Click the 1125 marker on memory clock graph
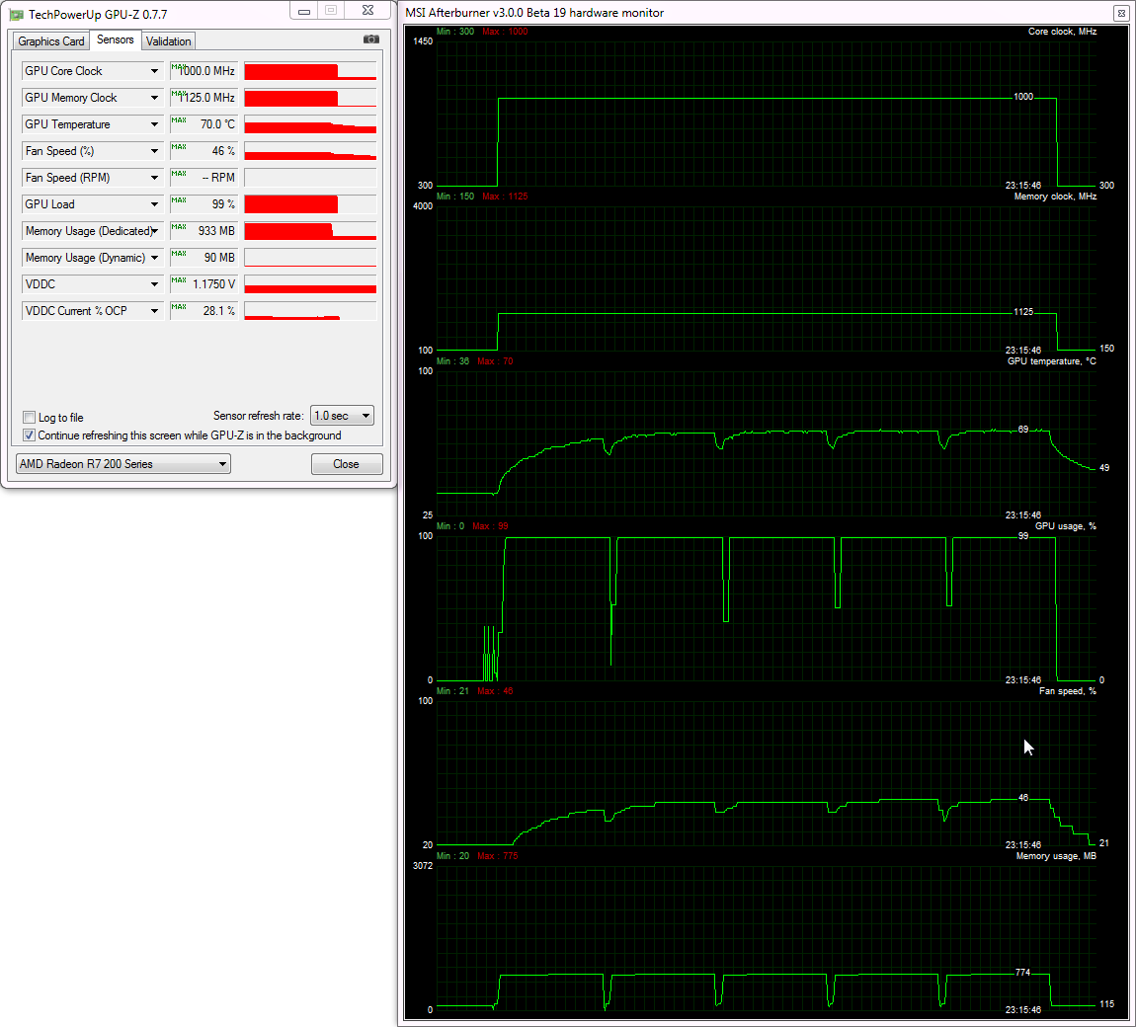 click(x=1023, y=312)
